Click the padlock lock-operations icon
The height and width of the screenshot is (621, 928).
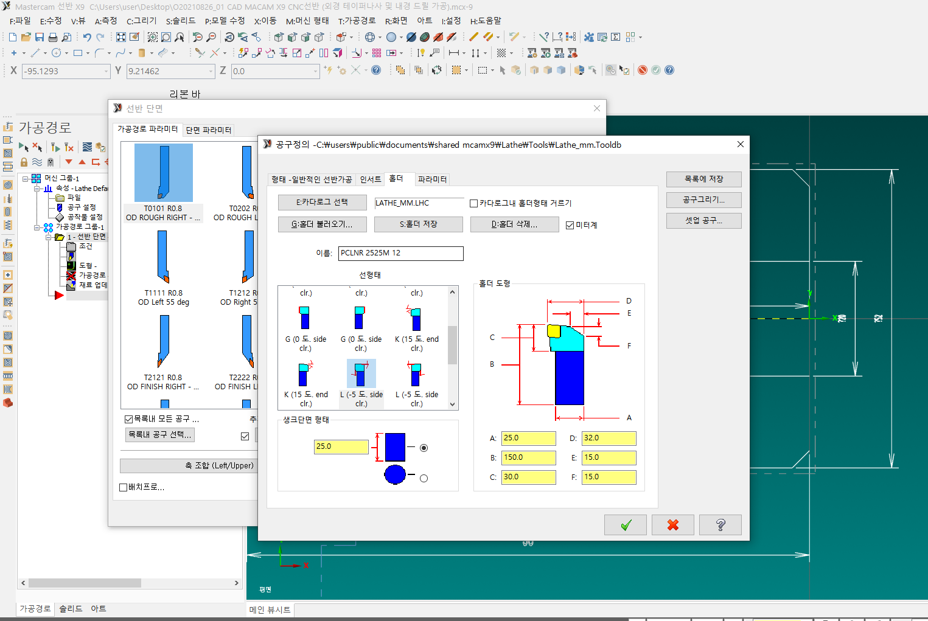[x=24, y=162]
